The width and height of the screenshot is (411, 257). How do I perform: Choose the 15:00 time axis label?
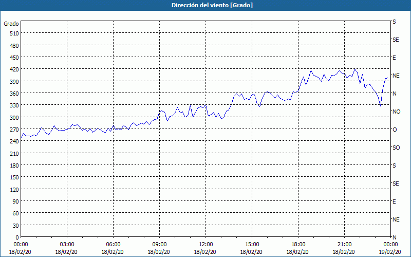(252, 245)
